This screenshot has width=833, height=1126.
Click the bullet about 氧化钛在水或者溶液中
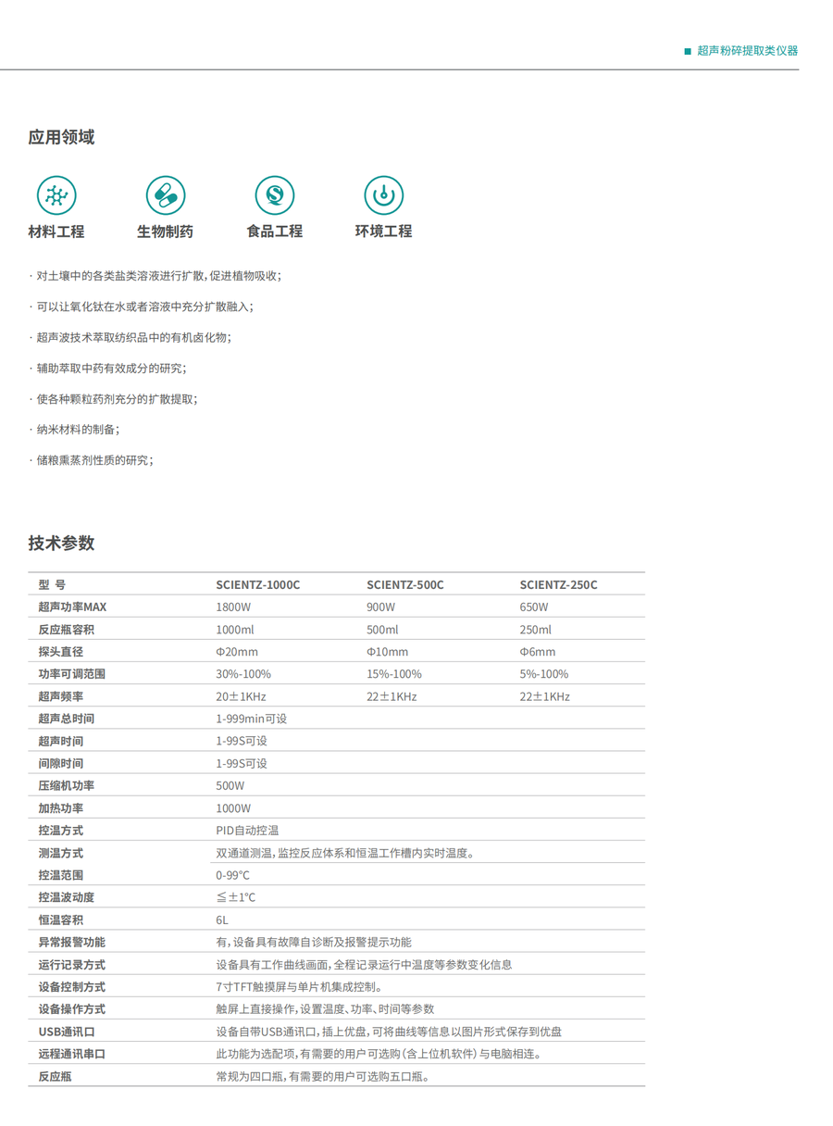click(x=141, y=307)
